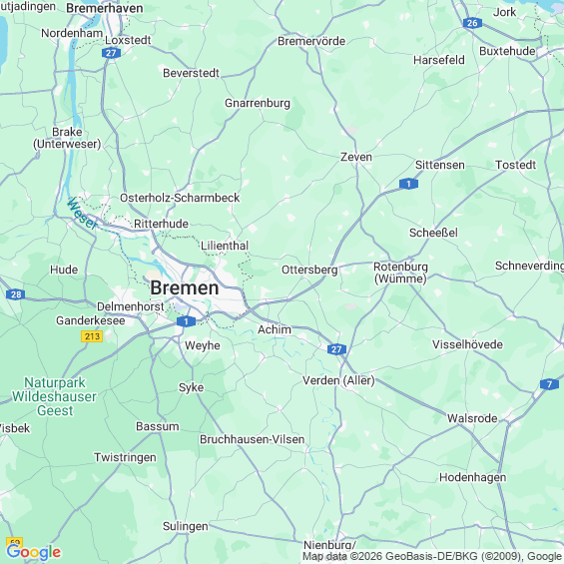This screenshot has height=564, width=564.
Task: Select the Verden (Aller) town label
Action: point(338,380)
